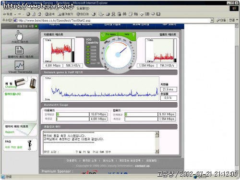Click the Home toolbar icon
This screenshot has height=180, width=240.
click(39, 14)
